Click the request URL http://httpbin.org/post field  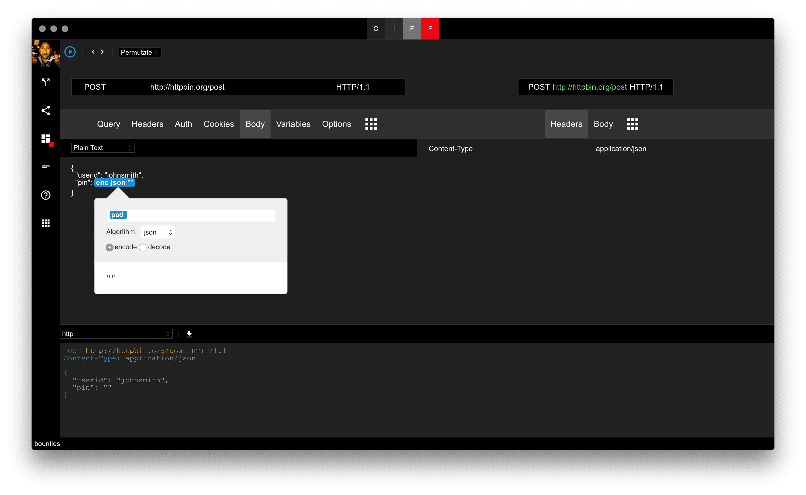[x=187, y=87]
